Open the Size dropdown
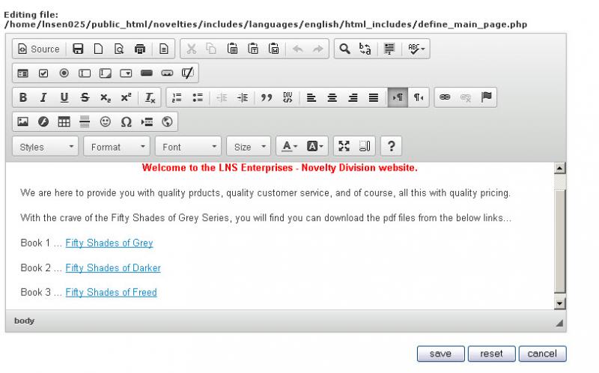 coord(249,147)
